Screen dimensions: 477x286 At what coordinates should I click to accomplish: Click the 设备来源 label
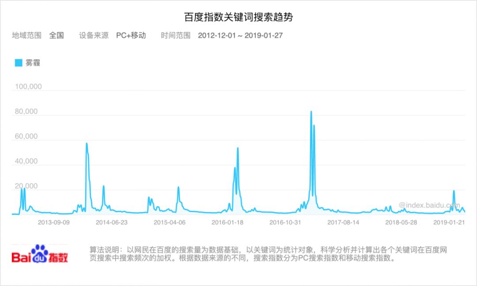click(x=94, y=35)
